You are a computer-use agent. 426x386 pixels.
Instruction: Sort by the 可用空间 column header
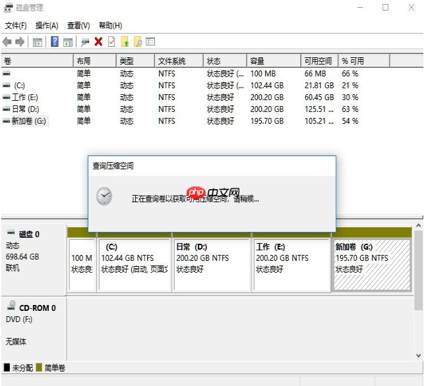click(319, 61)
